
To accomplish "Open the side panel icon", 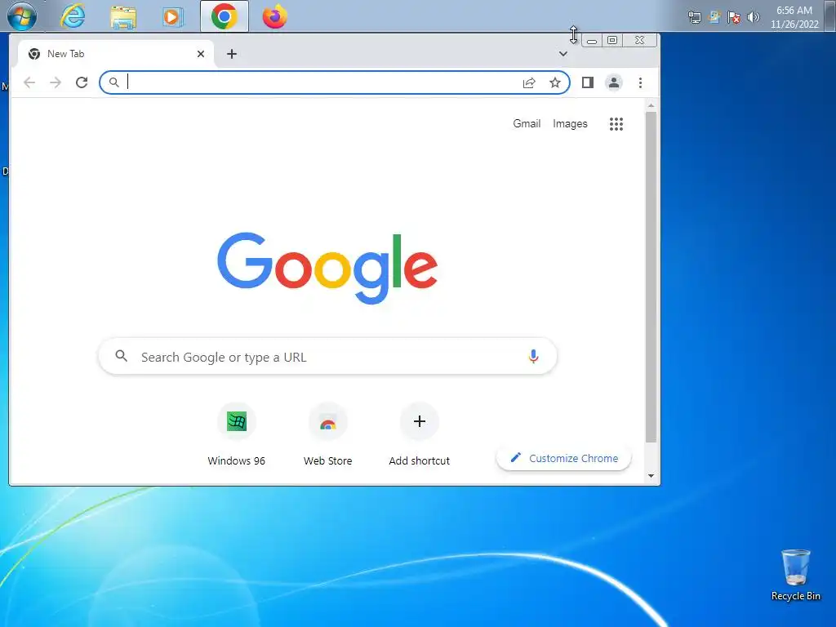I will point(588,82).
